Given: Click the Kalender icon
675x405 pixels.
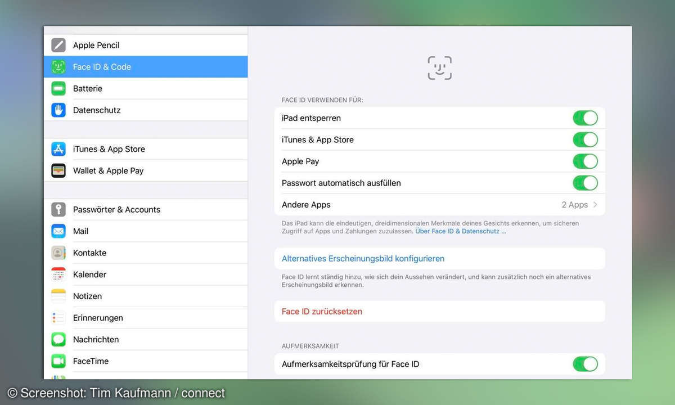Looking at the screenshot, I should (58, 274).
